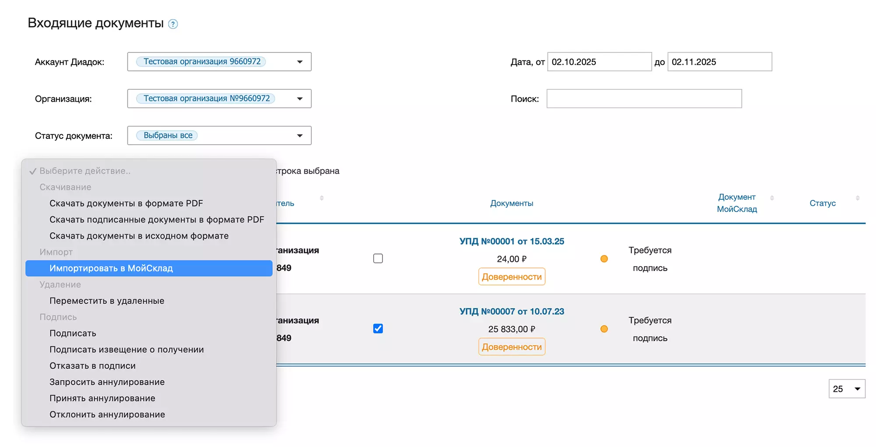Expand the Организация dropdown

(x=219, y=99)
